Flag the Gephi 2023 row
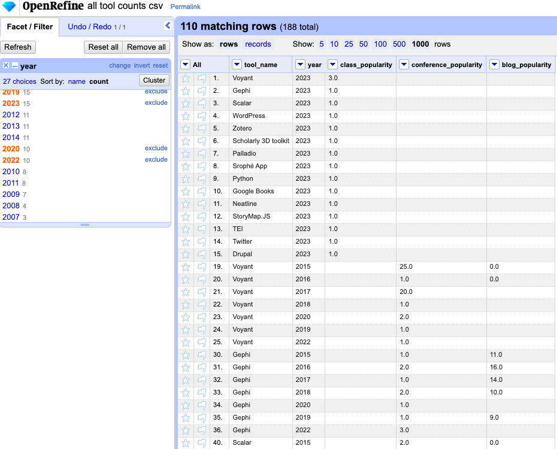 [x=201, y=91]
